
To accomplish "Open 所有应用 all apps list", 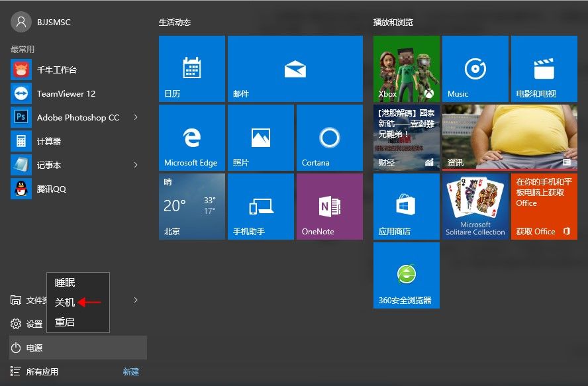I will pos(34,371).
